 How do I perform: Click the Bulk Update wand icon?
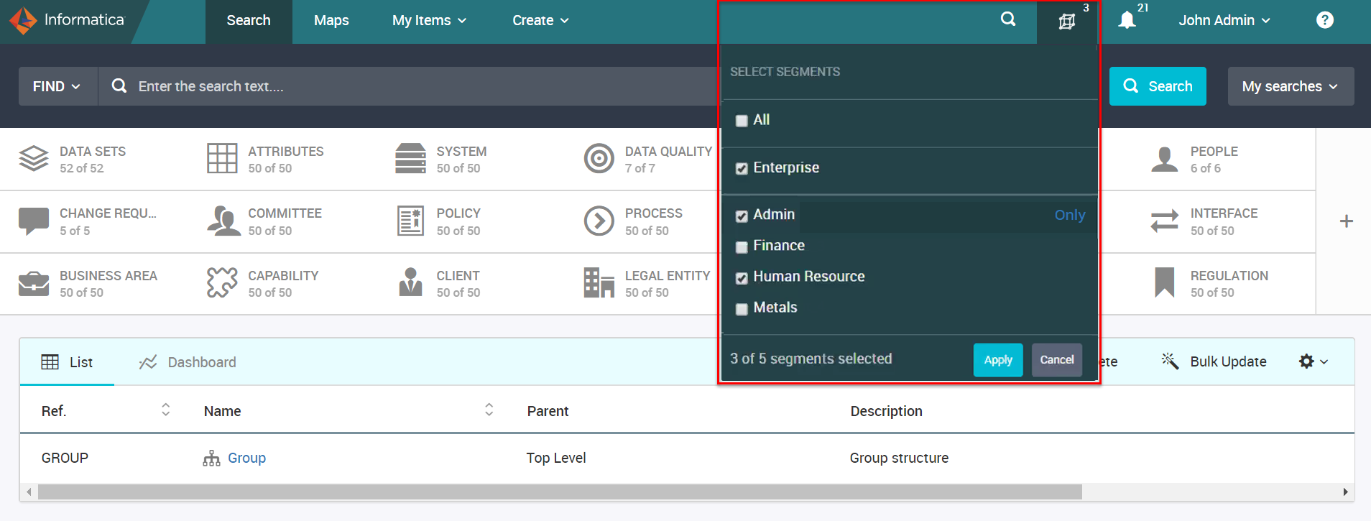tap(1171, 361)
